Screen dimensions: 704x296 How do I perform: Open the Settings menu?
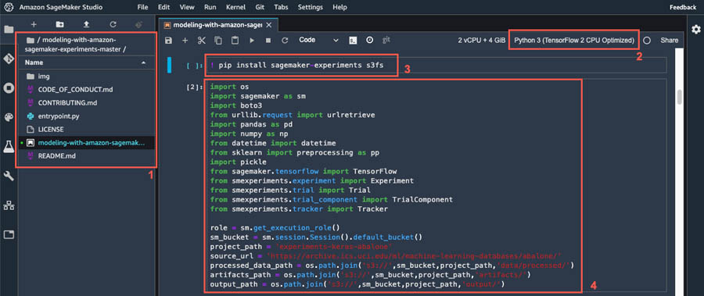click(x=311, y=7)
